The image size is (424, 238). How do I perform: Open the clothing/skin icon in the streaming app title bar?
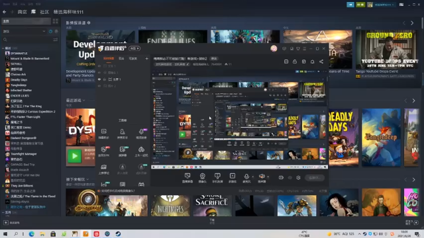[298, 48]
